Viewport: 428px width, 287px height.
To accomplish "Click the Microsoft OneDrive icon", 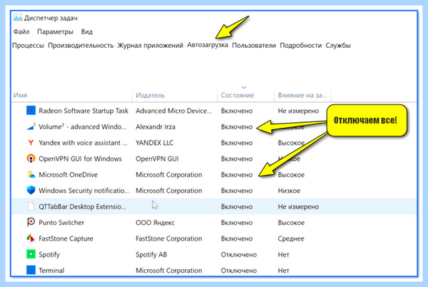I will [31, 174].
